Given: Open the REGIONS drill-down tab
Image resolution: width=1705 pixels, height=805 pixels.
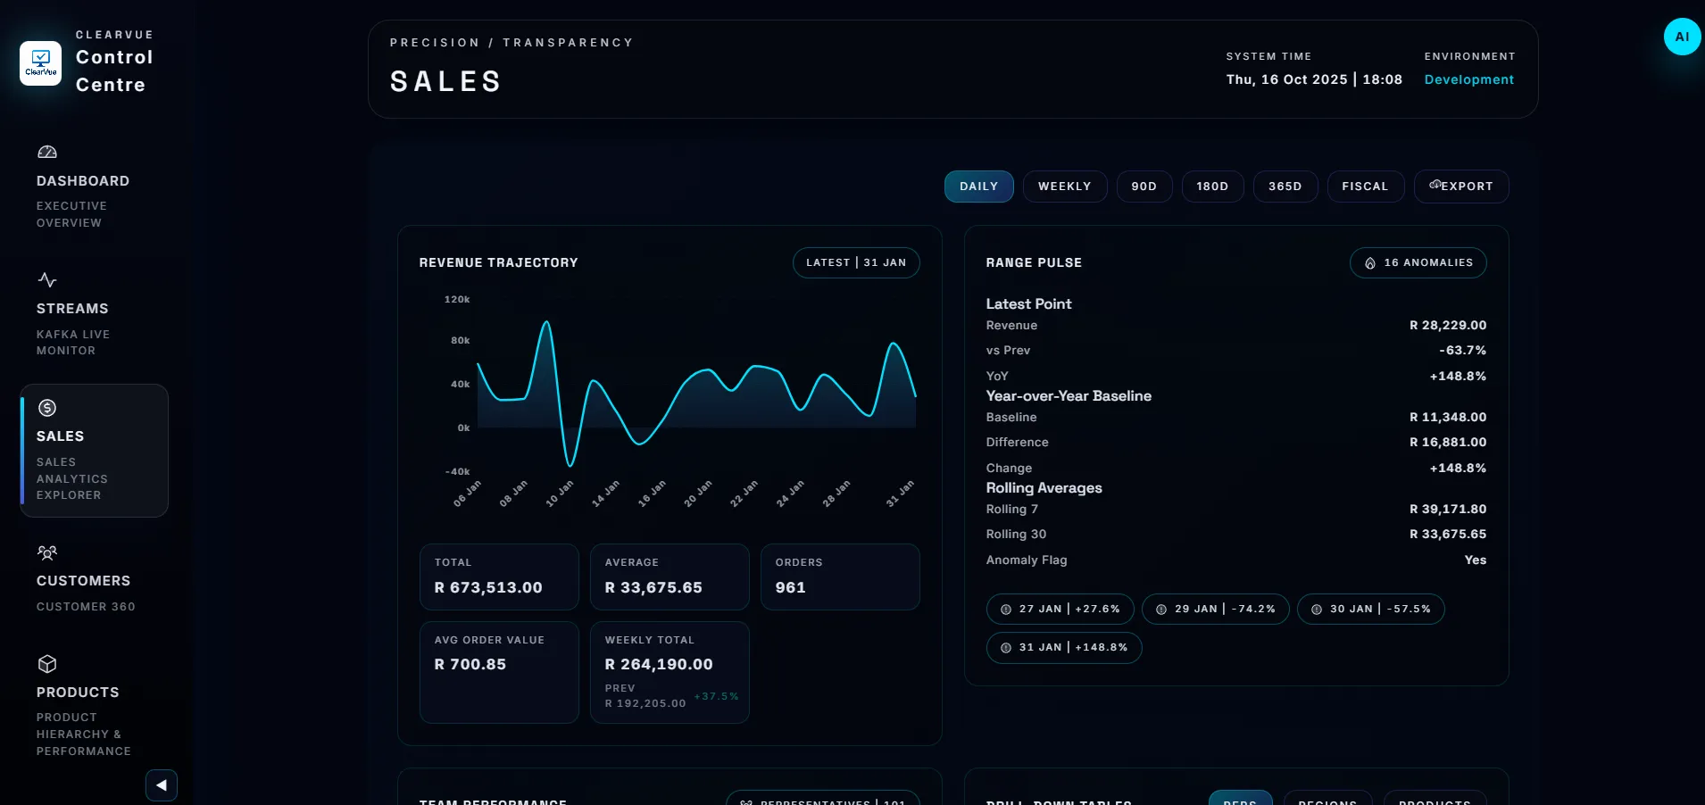Looking at the screenshot, I should pos(1327,798).
